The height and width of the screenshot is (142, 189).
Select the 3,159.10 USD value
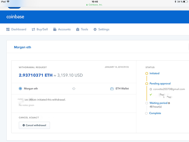click(x=70, y=75)
